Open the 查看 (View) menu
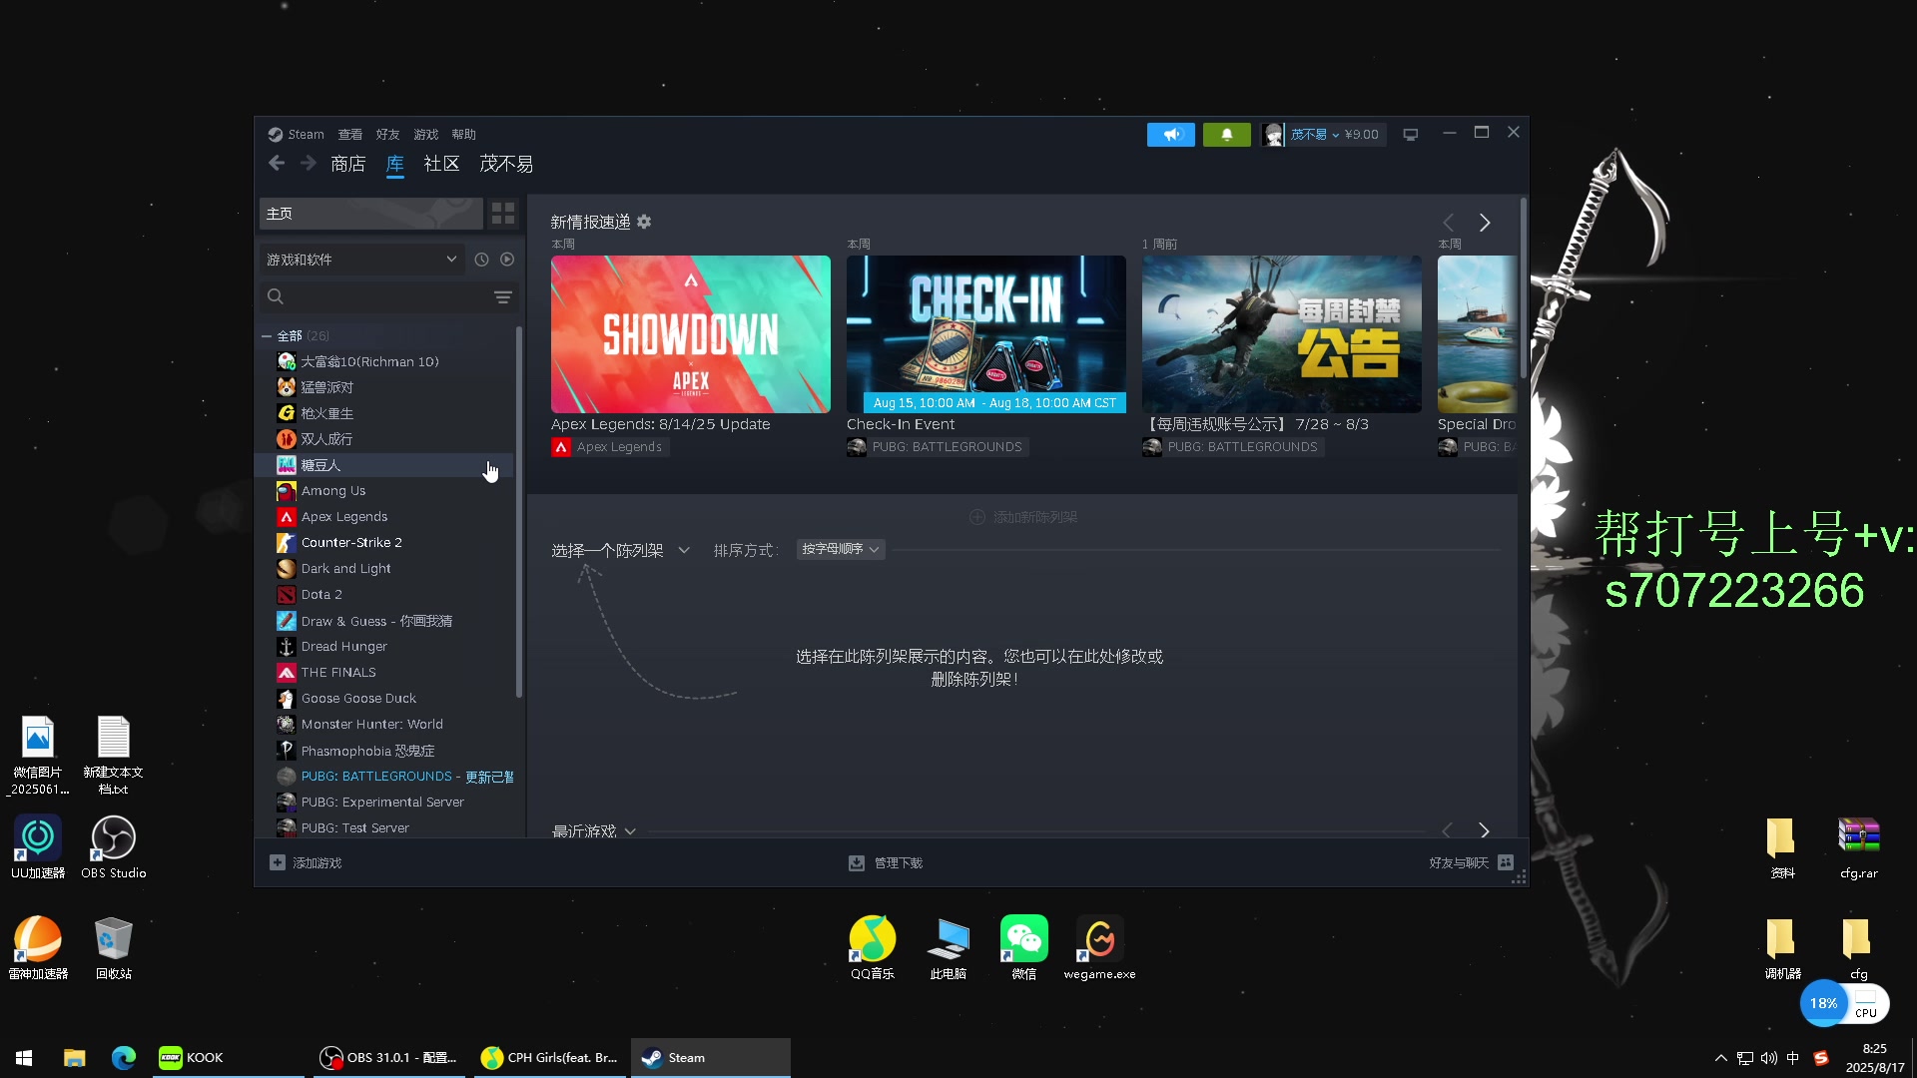The image size is (1917, 1078). click(349, 135)
